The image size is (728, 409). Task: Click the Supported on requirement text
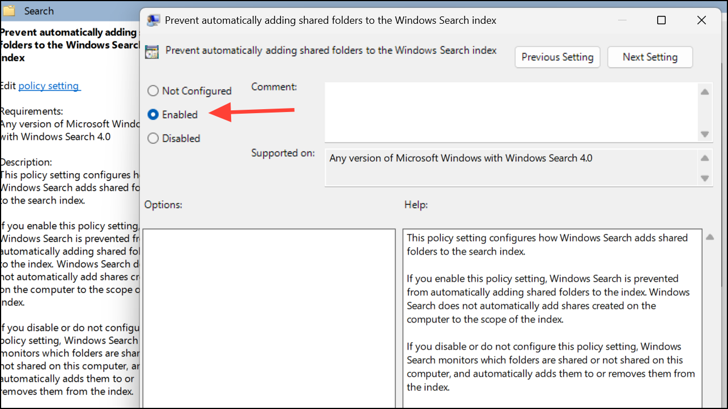pos(461,158)
